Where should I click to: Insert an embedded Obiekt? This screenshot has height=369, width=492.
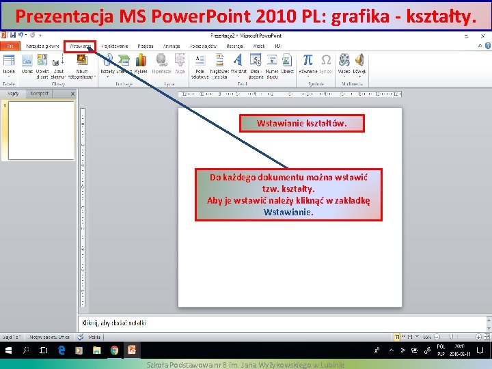[287, 64]
